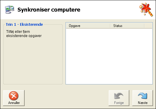Go back using the Forrige label

tap(119, 103)
